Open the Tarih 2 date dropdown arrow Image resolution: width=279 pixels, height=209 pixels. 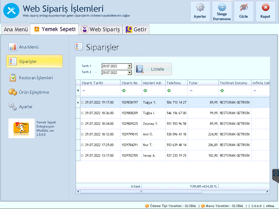coord(129,72)
